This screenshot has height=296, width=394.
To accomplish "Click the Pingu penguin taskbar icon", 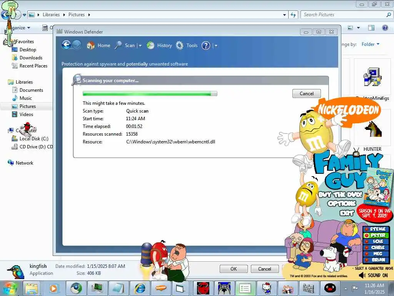I will [330, 289].
